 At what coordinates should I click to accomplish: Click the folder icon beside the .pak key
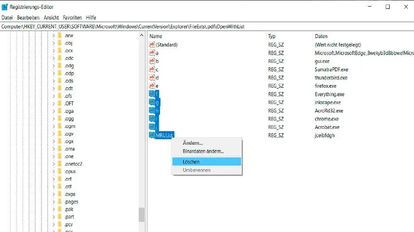pos(60,209)
